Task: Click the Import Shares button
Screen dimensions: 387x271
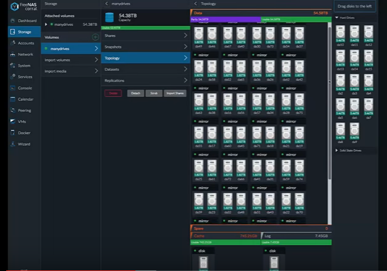Action: tap(175, 93)
